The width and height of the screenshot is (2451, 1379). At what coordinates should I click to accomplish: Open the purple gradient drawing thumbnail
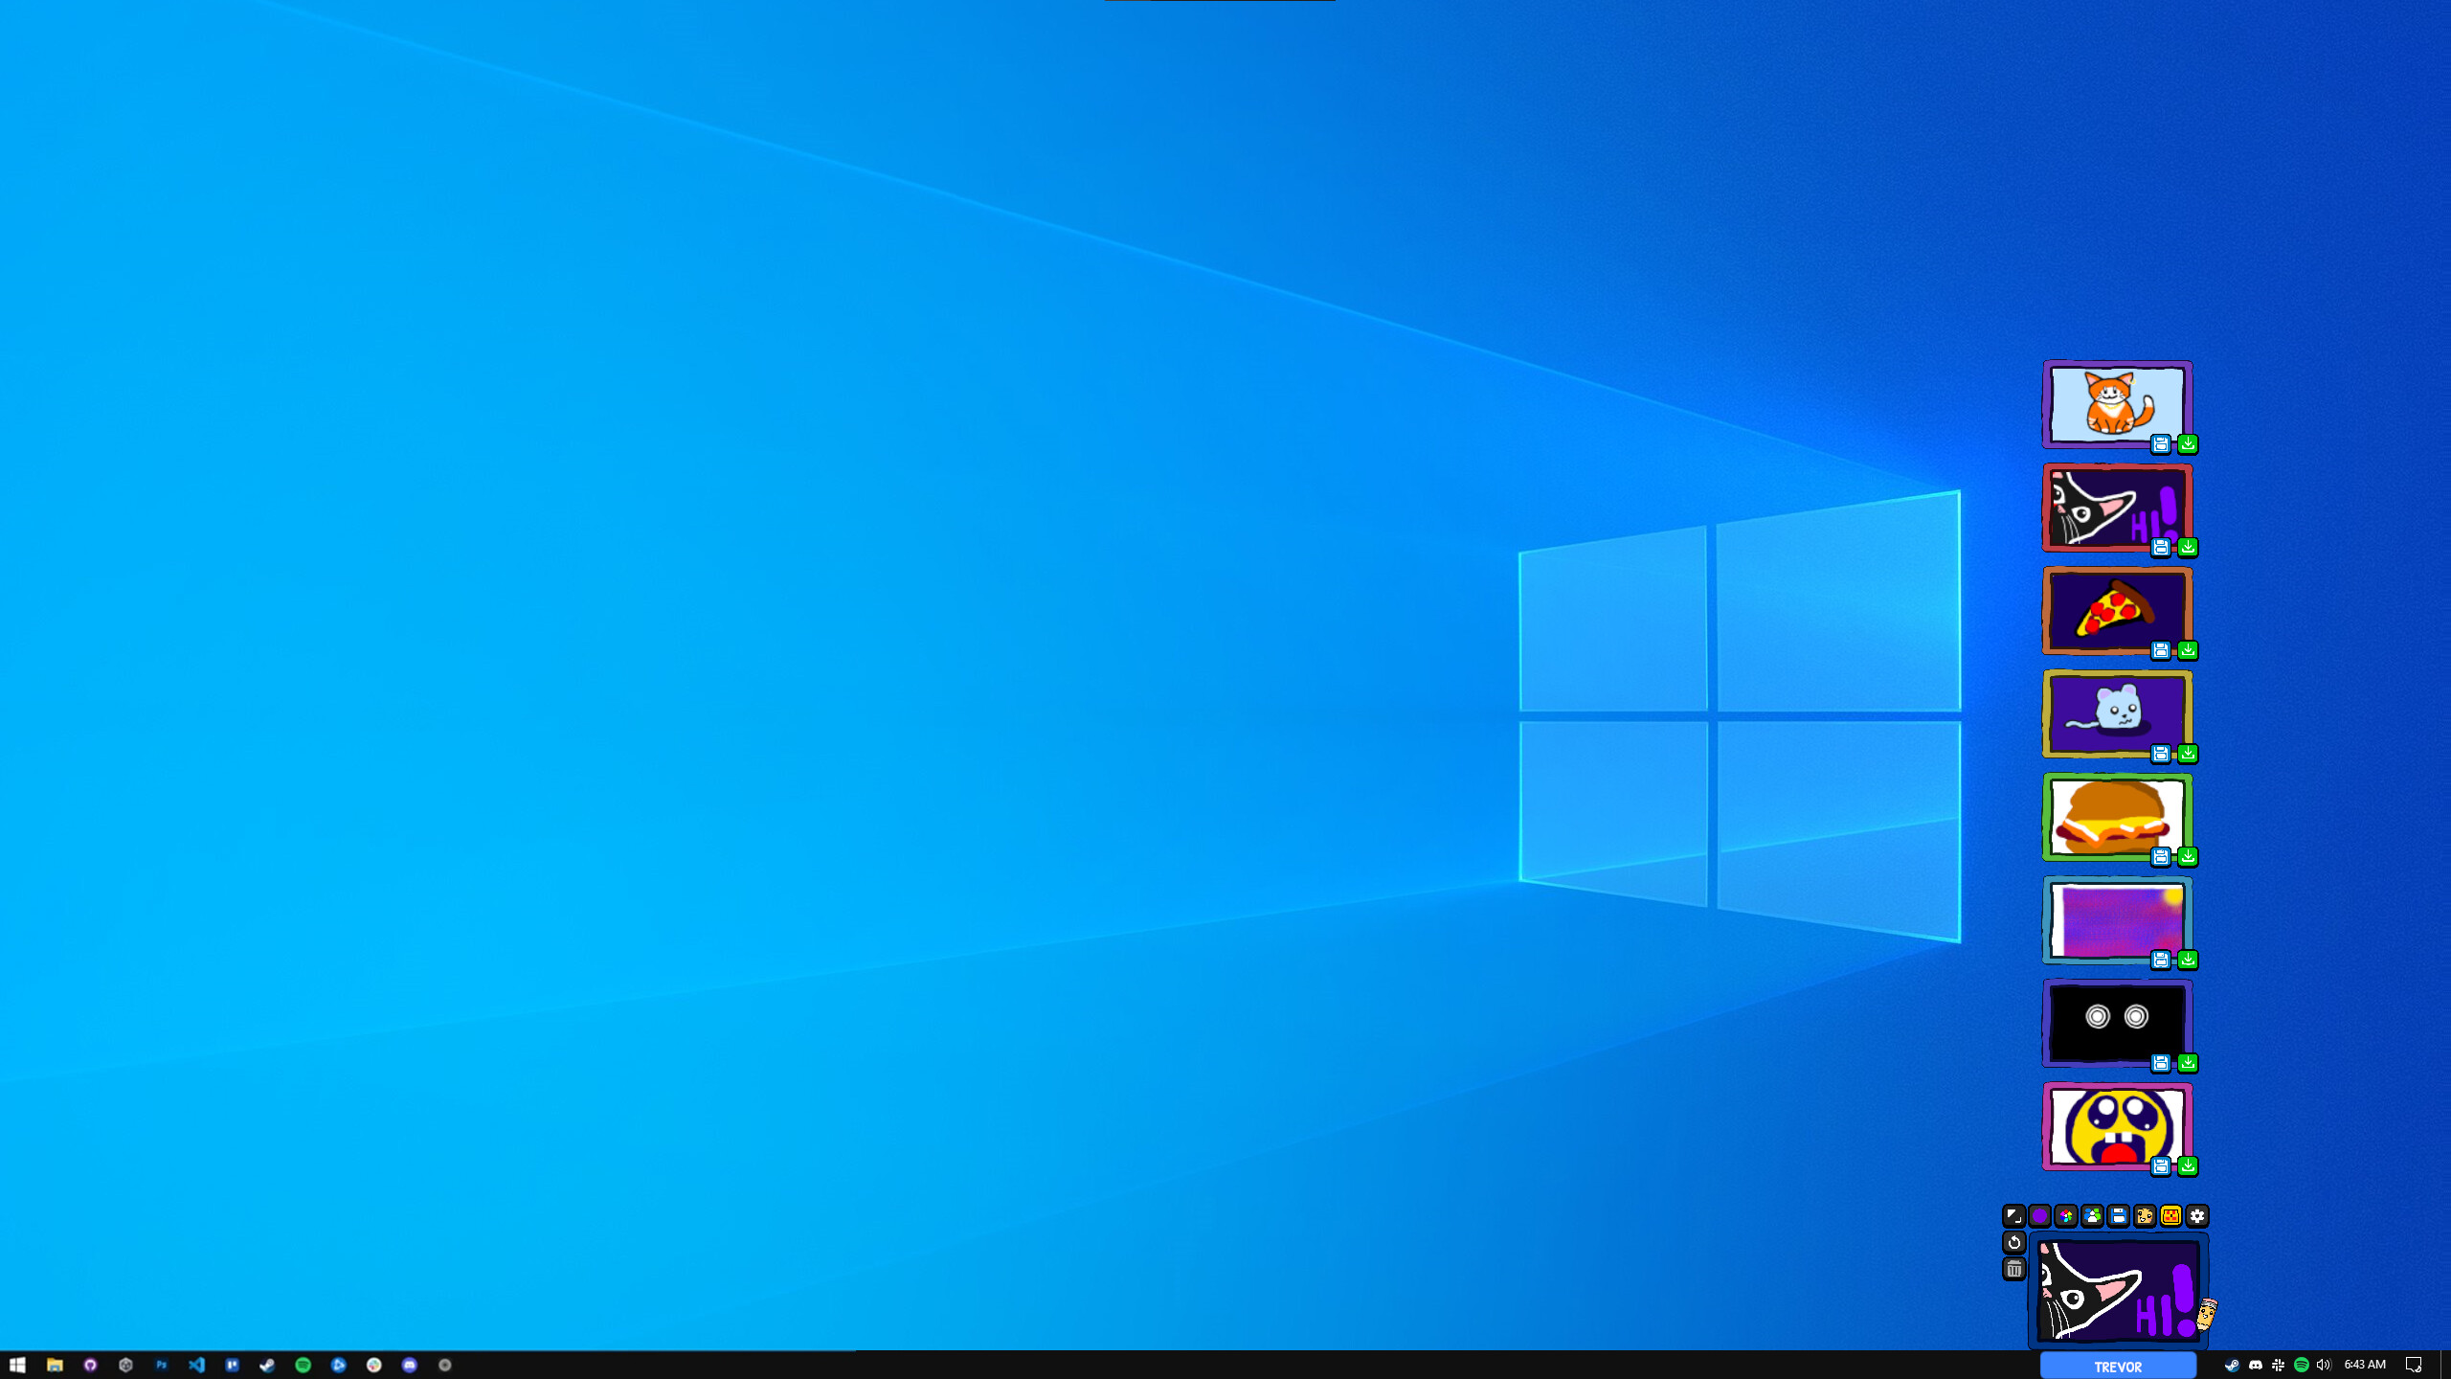2117,920
